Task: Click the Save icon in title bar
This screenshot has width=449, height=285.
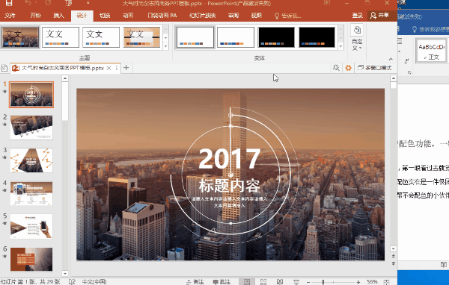Action: [9, 3]
